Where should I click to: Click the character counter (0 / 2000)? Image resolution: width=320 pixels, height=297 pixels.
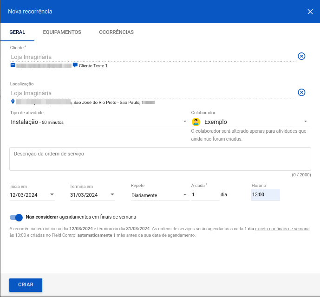(301, 175)
